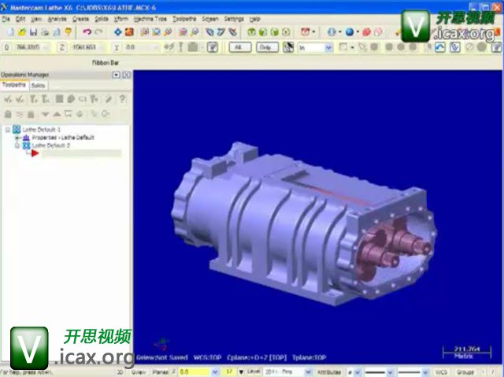Click the red insert arrow in tree
The height and width of the screenshot is (377, 504).
click(35, 153)
